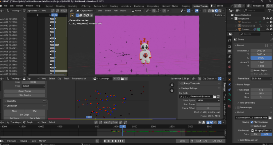Open outliner filter funnel
The height and width of the screenshot is (145, 273).
269,11
